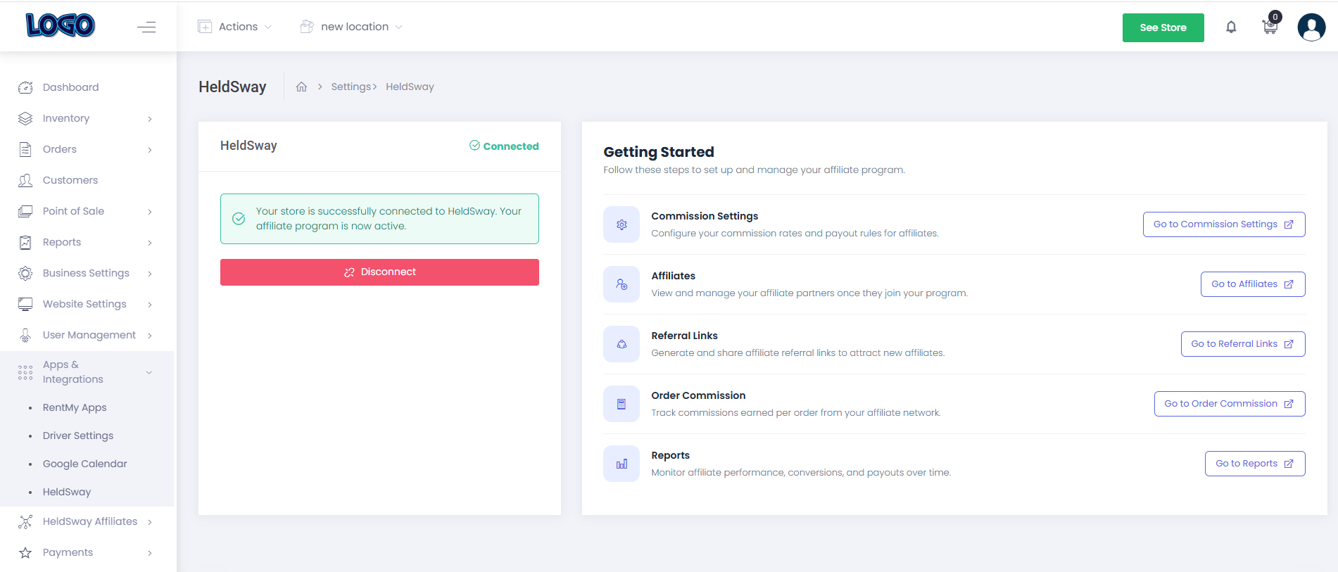This screenshot has height=572, width=1338.
Task: Click the red Disconnect button
Action: click(x=379, y=272)
